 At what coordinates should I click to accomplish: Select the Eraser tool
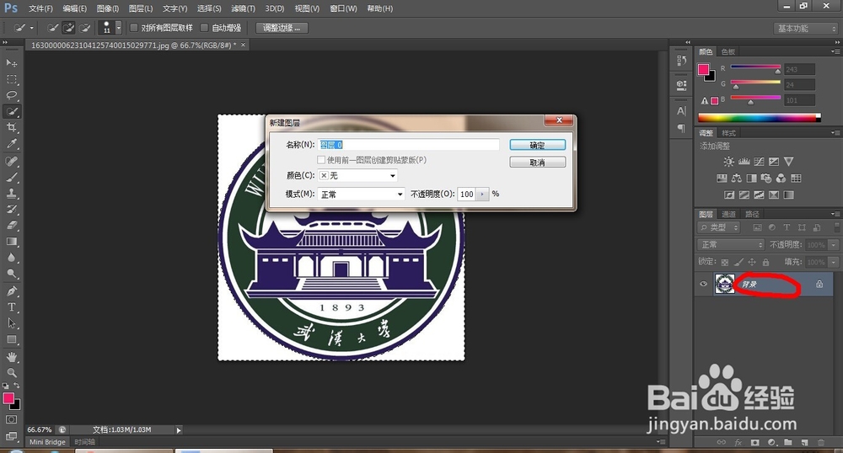[11, 226]
